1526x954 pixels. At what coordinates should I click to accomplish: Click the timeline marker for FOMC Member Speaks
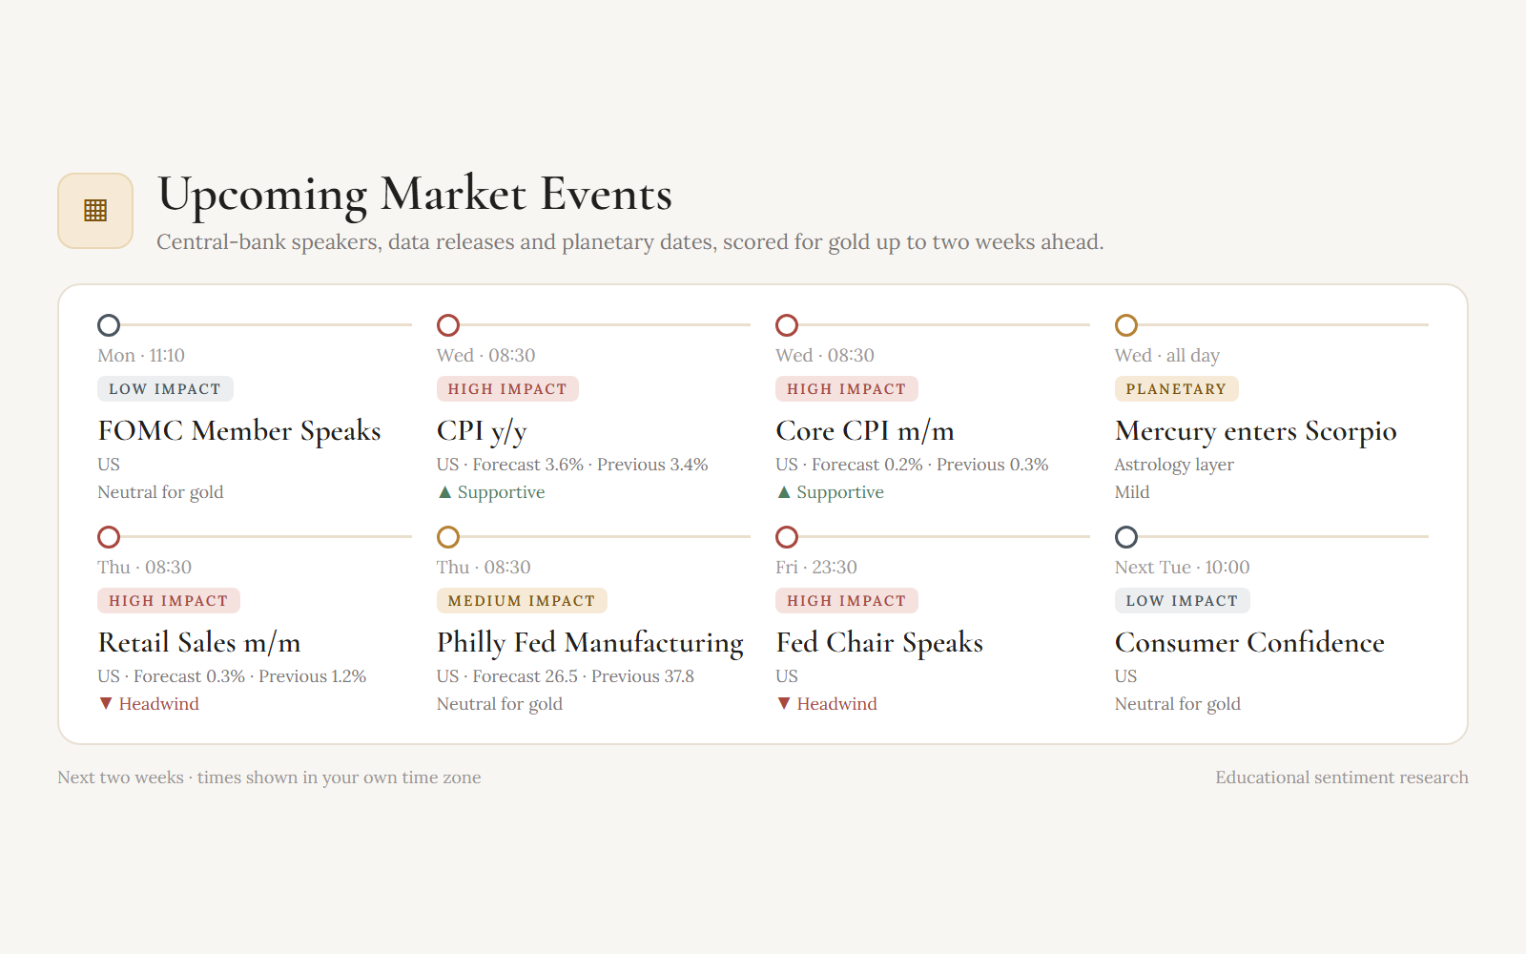(109, 325)
